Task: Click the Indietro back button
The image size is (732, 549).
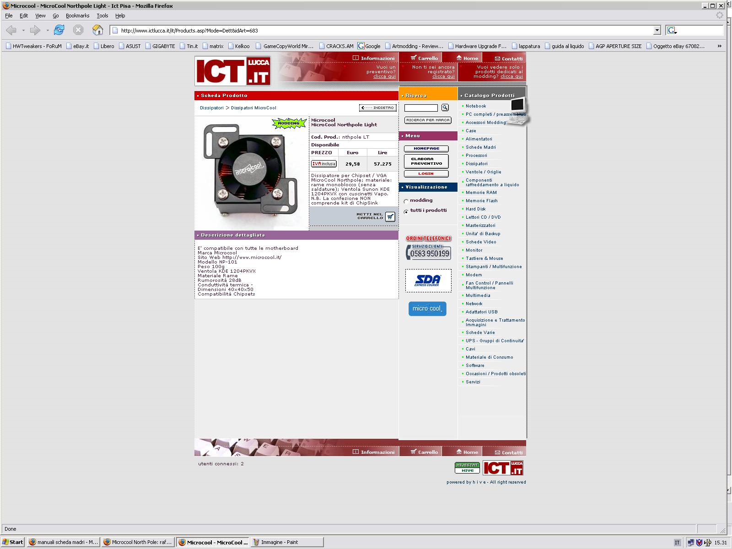Action: pyautogui.click(x=378, y=108)
